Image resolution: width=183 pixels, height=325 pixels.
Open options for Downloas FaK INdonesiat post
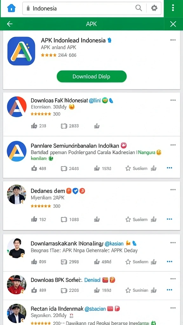tap(173, 100)
